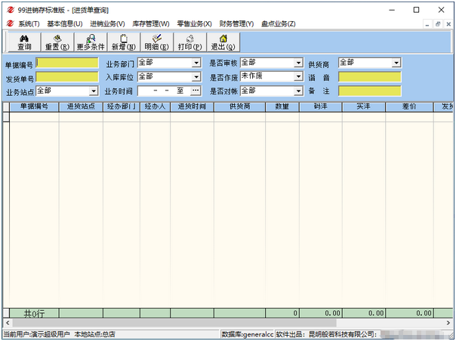Click the 退出(Q) exit toolbar button
Image resolution: width=456 pixels, height=341 pixels.
[223, 42]
